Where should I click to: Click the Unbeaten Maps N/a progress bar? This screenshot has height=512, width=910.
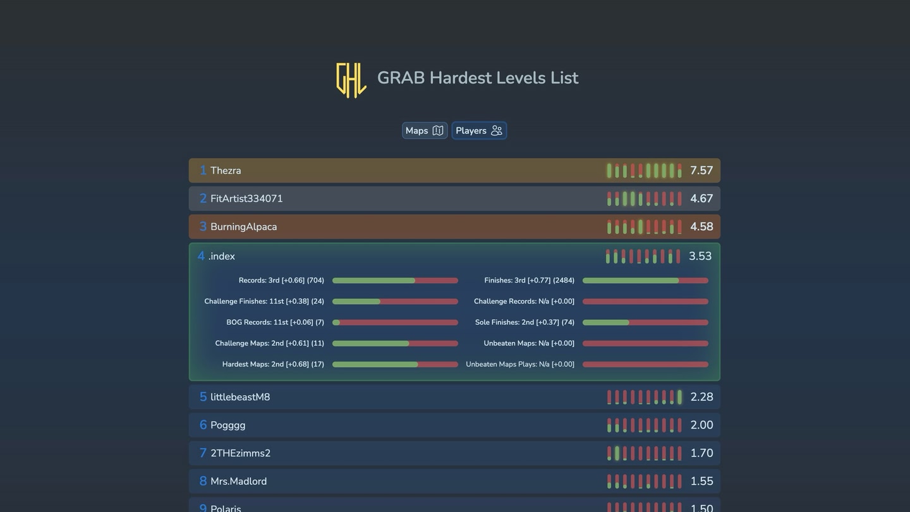click(x=645, y=343)
